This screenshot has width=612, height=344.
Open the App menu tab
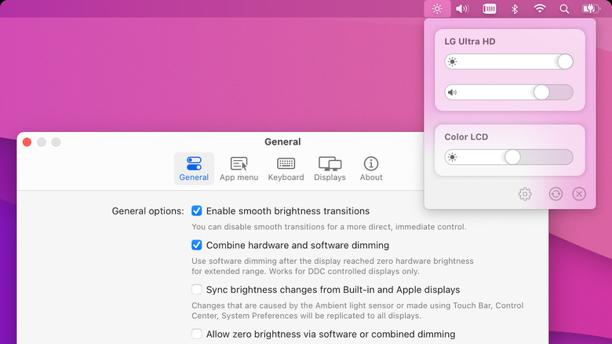[x=239, y=169]
